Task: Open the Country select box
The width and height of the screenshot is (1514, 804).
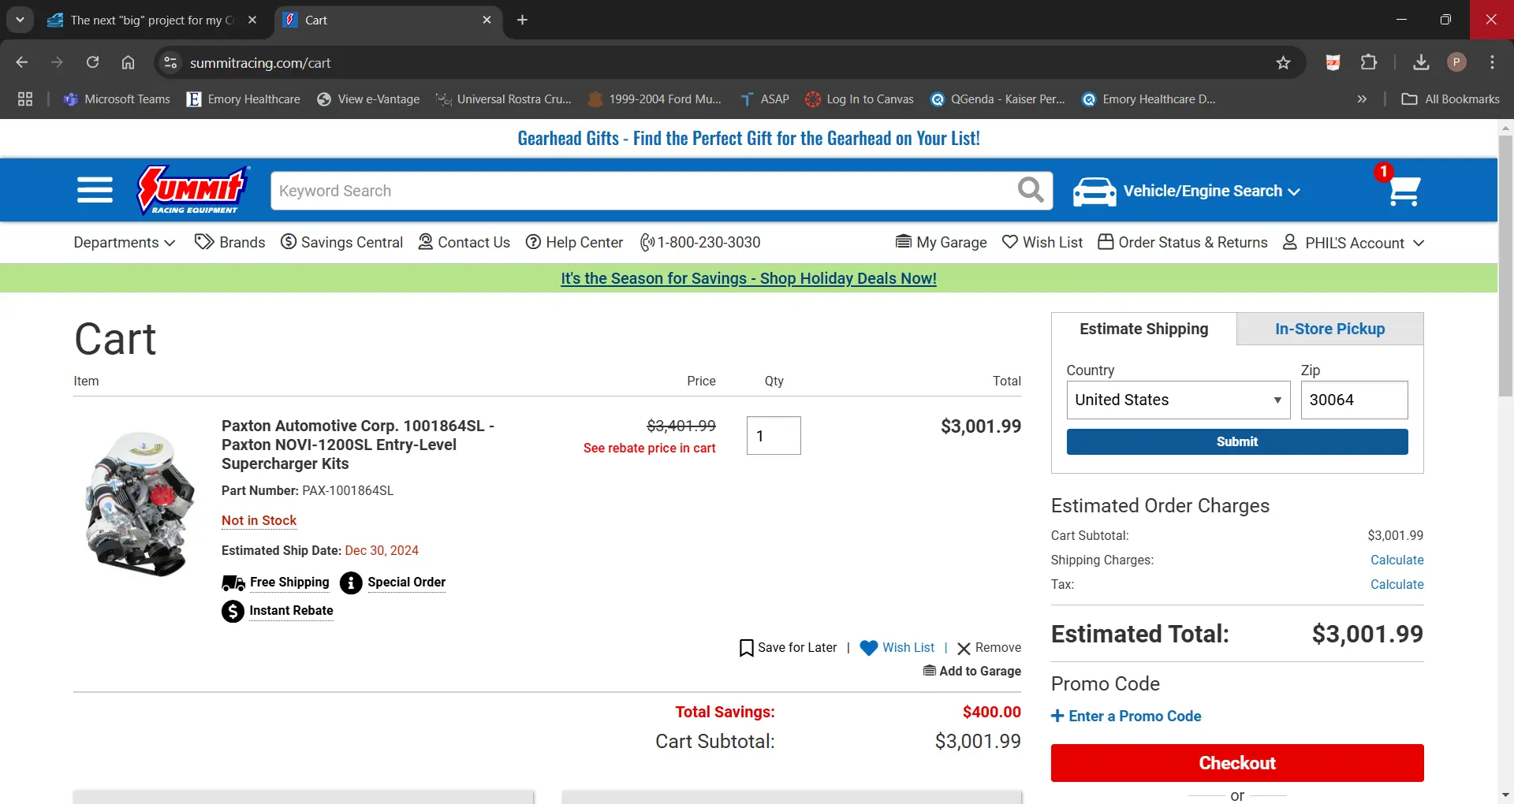Action: 1178,400
